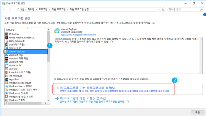
Task: Click the program list scroll up arrow
Action: 48,30
